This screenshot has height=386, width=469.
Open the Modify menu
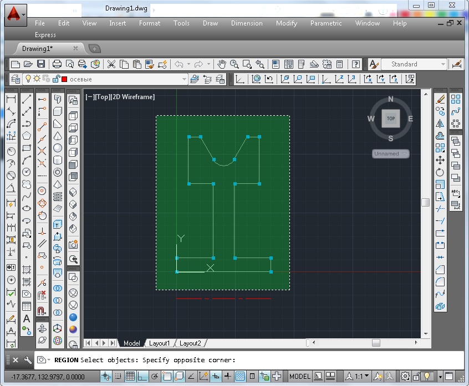pos(287,23)
